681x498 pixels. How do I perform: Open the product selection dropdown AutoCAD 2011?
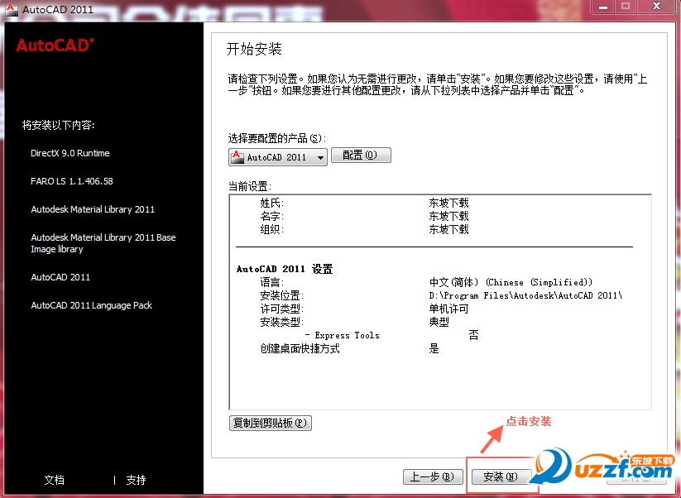278,156
